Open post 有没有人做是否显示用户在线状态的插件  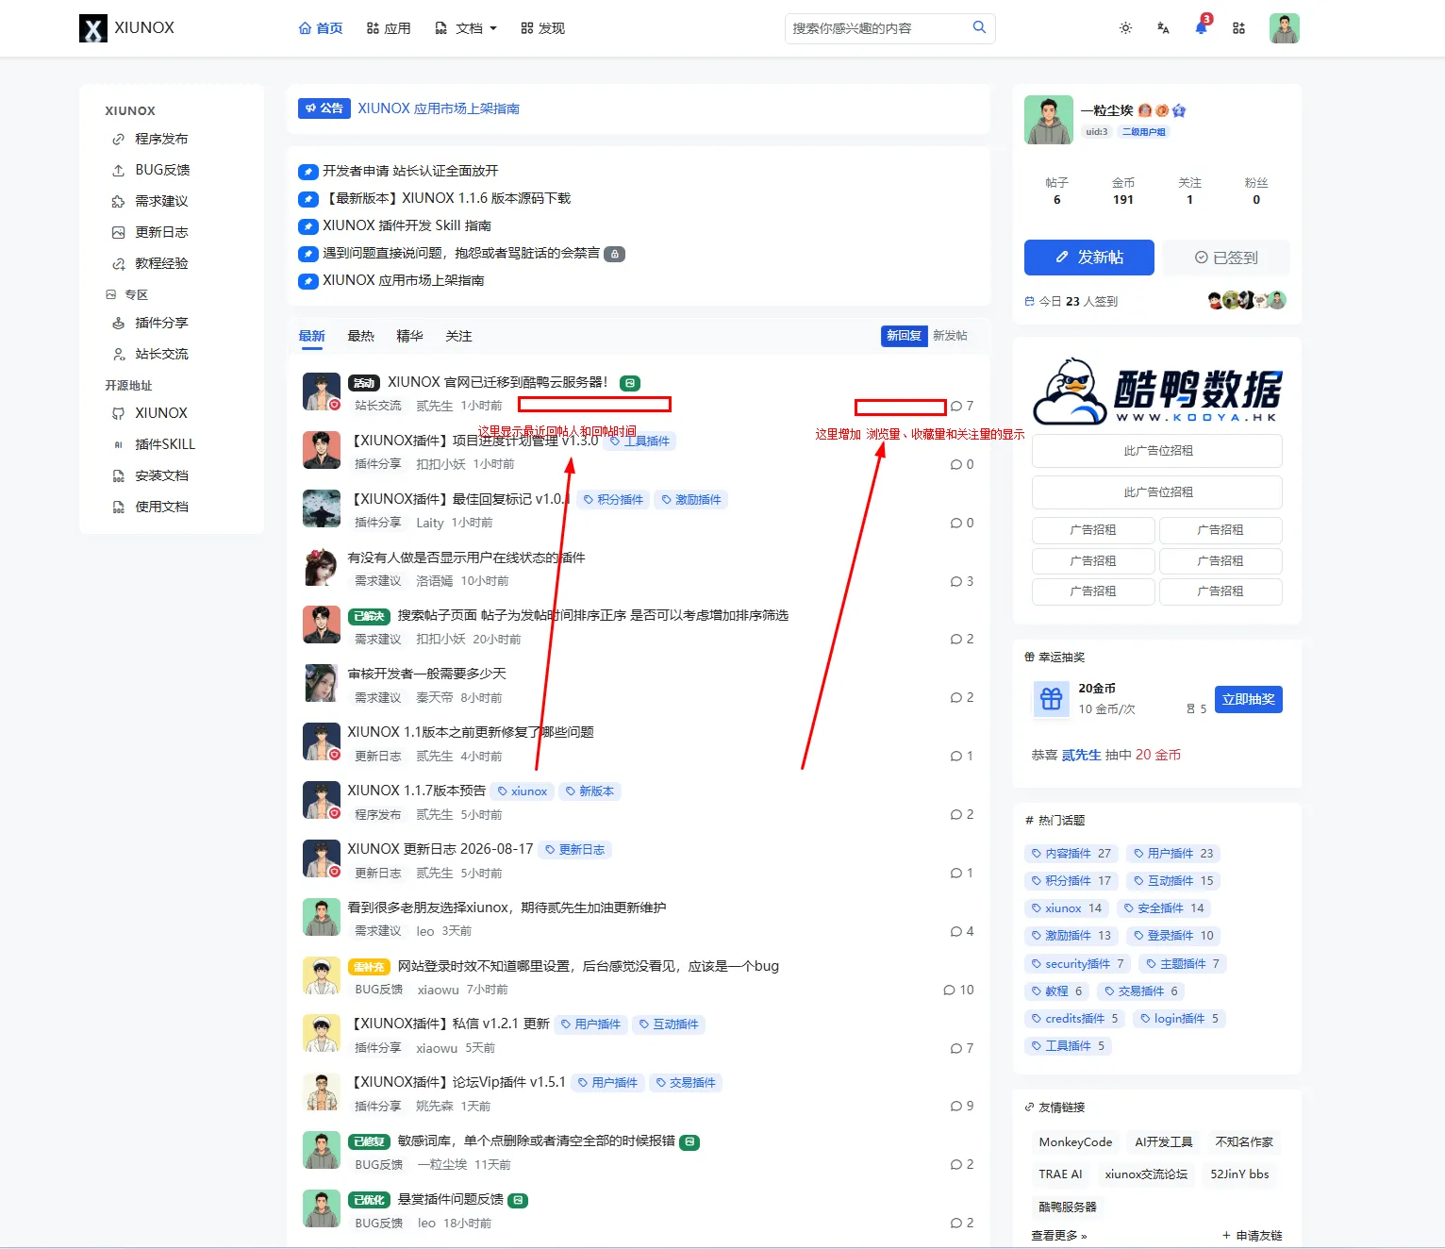[466, 558]
